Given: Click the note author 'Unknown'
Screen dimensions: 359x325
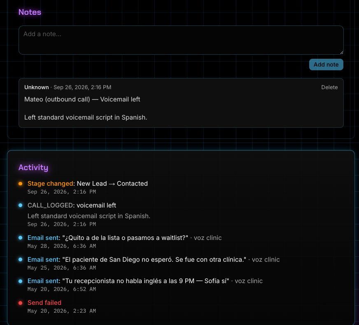Looking at the screenshot, I should point(36,87).
